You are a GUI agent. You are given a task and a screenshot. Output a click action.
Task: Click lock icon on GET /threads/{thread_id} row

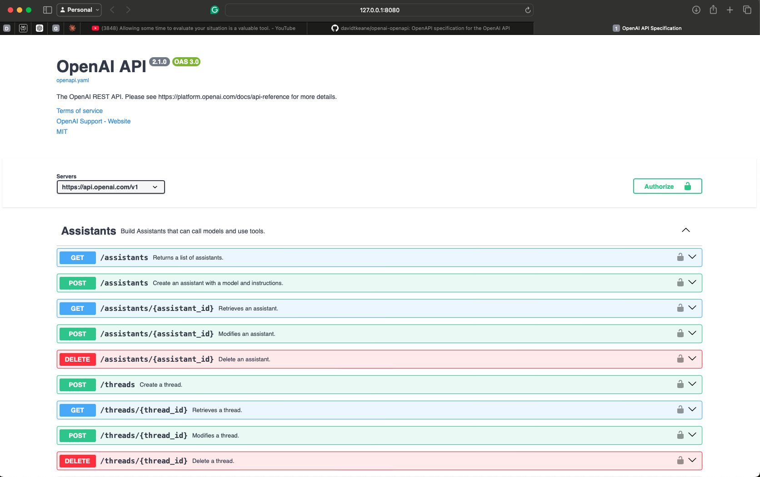(680, 410)
